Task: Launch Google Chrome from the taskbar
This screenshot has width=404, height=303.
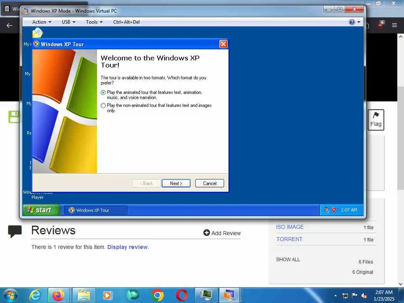Action: (x=157, y=295)
